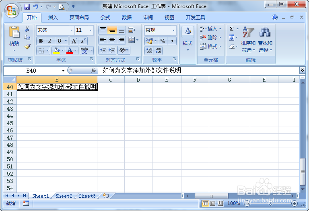Viewport: 309px width, 211px height.
Task: Save the workbook from the quick access toolbar
Action: pyautogui.click(x=27, y=7)
